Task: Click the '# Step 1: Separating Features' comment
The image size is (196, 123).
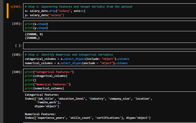Action: [x=79, y=7]
